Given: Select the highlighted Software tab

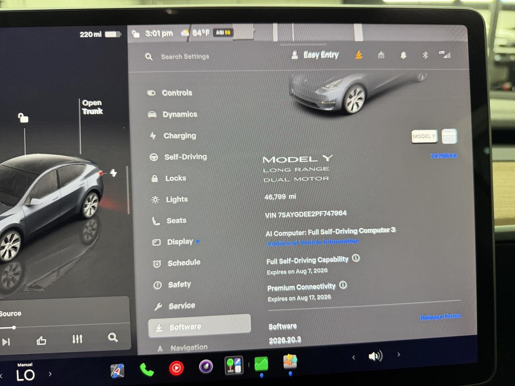Looking at the screenshot, I should [x=200, y=326].
